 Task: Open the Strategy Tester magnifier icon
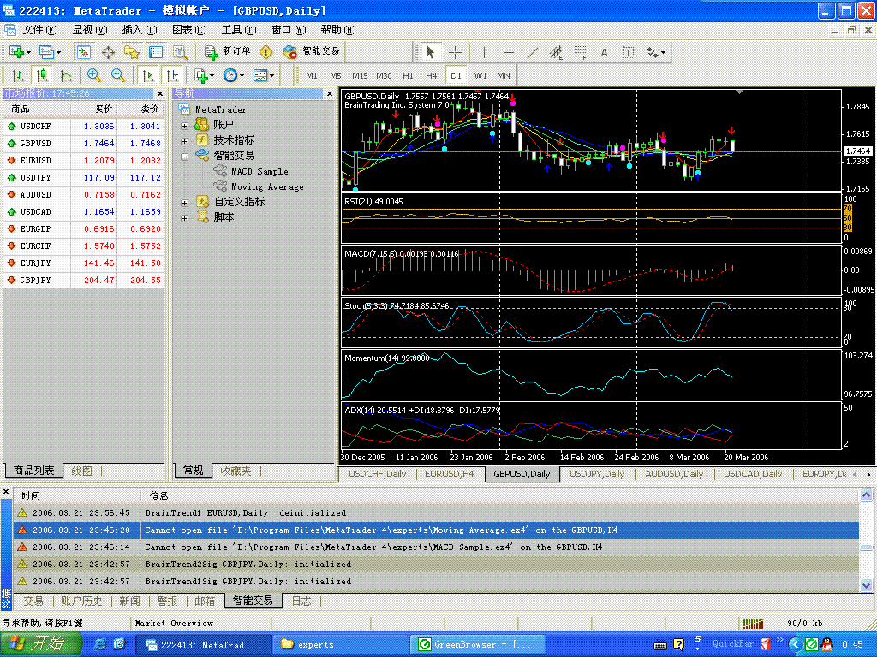(x=180, y=52)
